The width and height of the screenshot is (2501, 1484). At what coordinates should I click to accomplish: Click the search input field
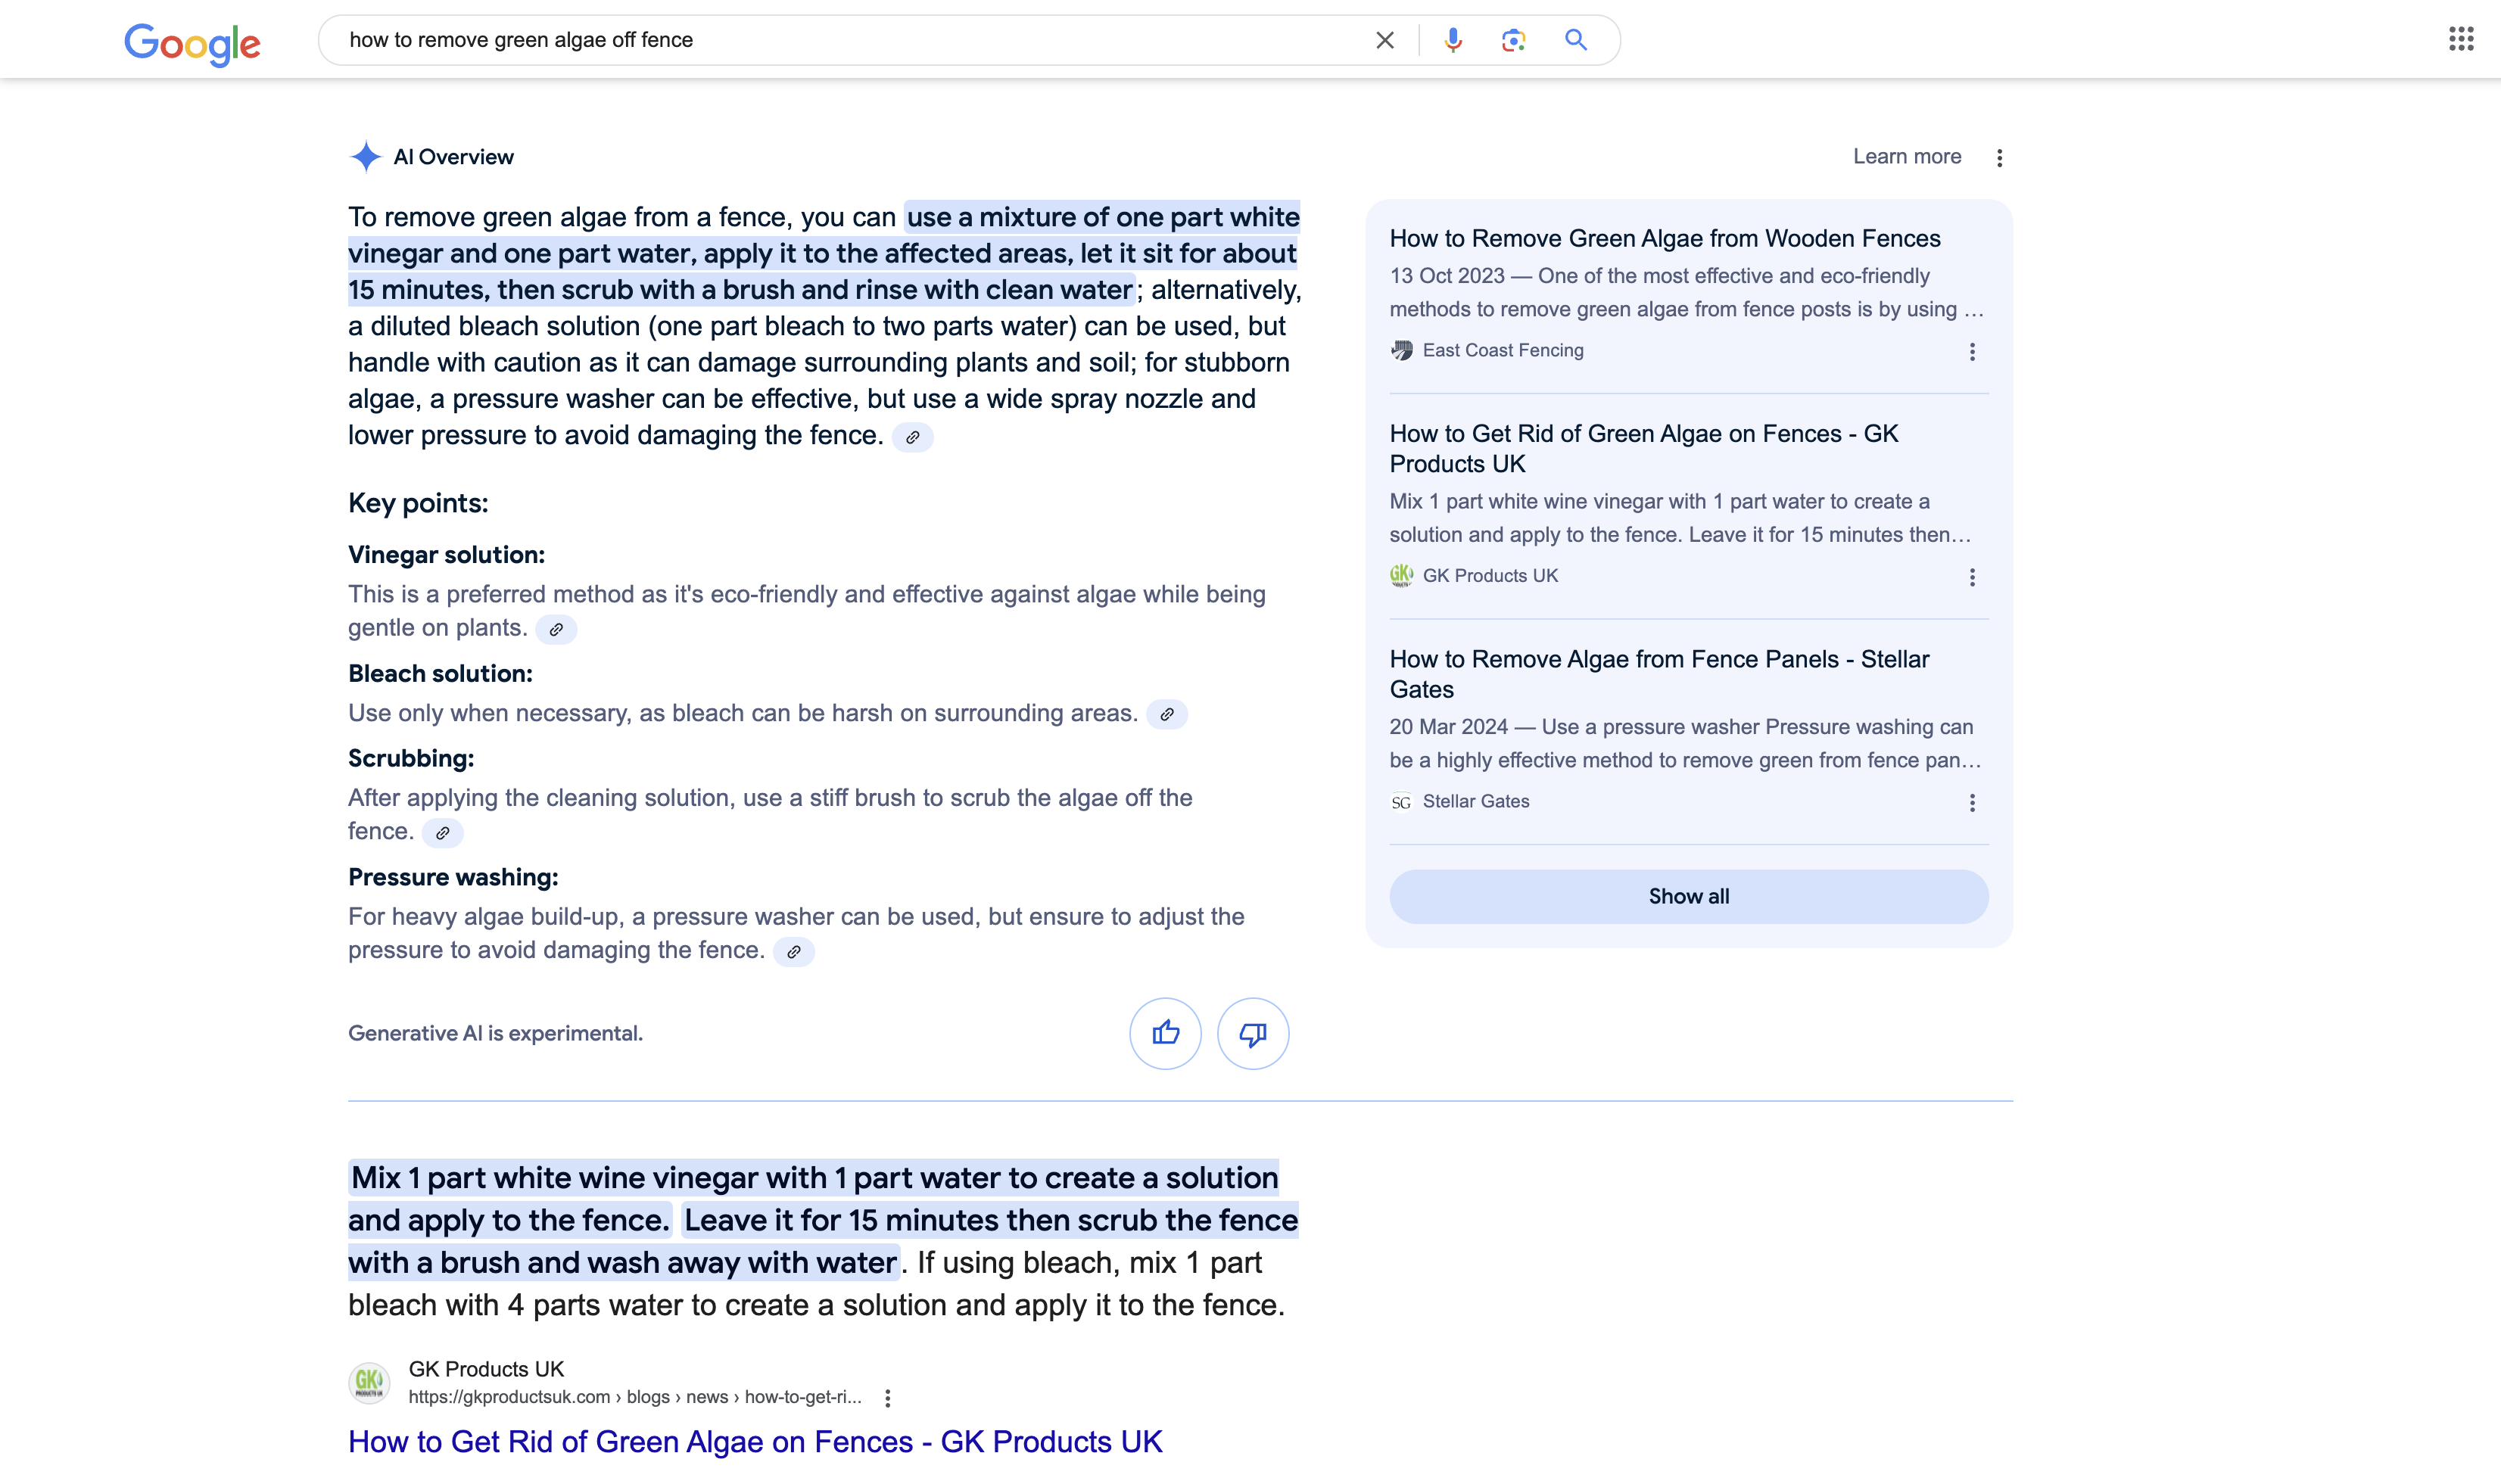pos(850,40)
